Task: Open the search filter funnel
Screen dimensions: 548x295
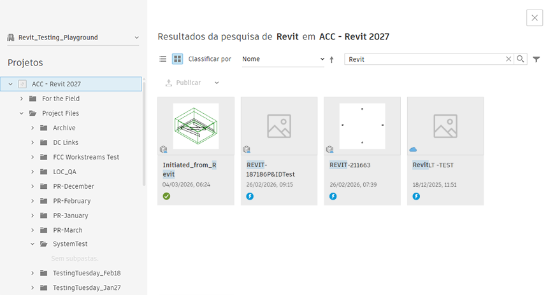Action: (537, 59)
